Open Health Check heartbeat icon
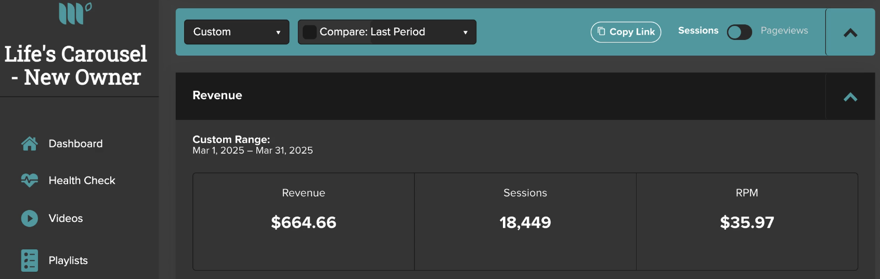Viewport: 880px width, 279px height. click(x=30, y=180)
